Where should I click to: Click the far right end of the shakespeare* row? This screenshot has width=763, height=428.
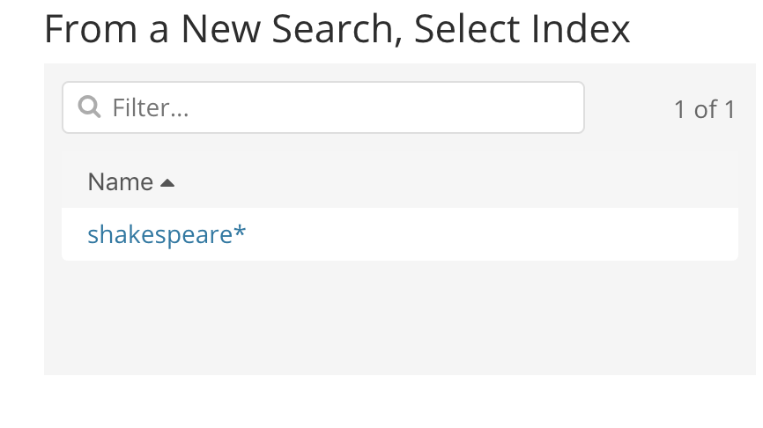[720, 234]
